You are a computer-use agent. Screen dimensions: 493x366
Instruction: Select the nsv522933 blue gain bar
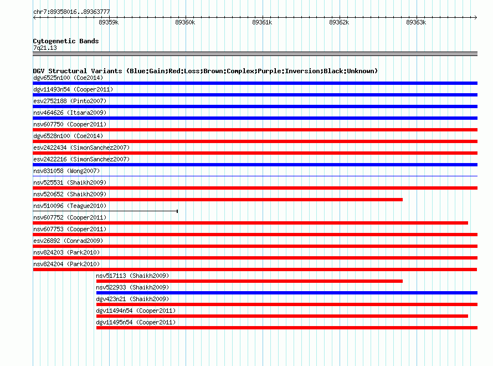pos(287,293)
